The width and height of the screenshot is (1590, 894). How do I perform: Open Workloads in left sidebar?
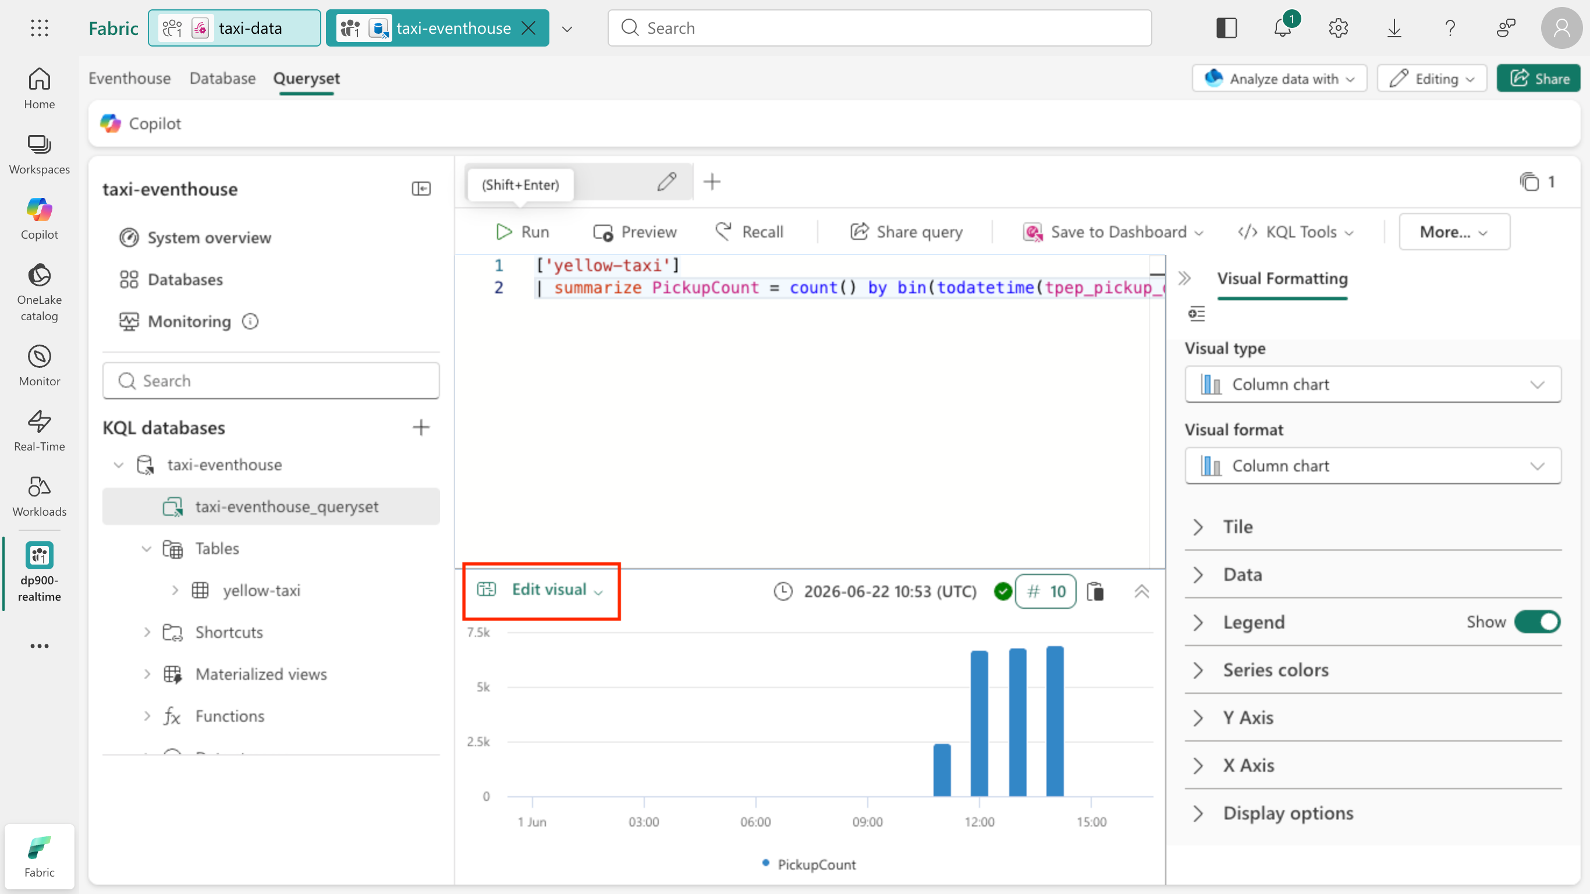40,496
